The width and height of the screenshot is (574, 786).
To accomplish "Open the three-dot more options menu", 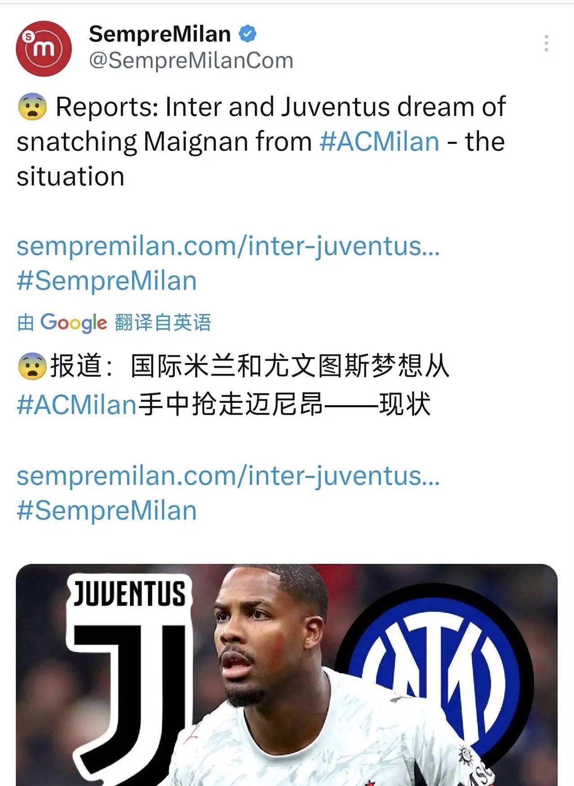I will (546, 43).
